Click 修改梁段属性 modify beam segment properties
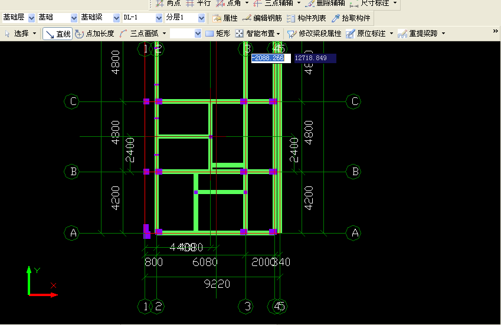Screen dimensions: 501x325 [314, 34]
